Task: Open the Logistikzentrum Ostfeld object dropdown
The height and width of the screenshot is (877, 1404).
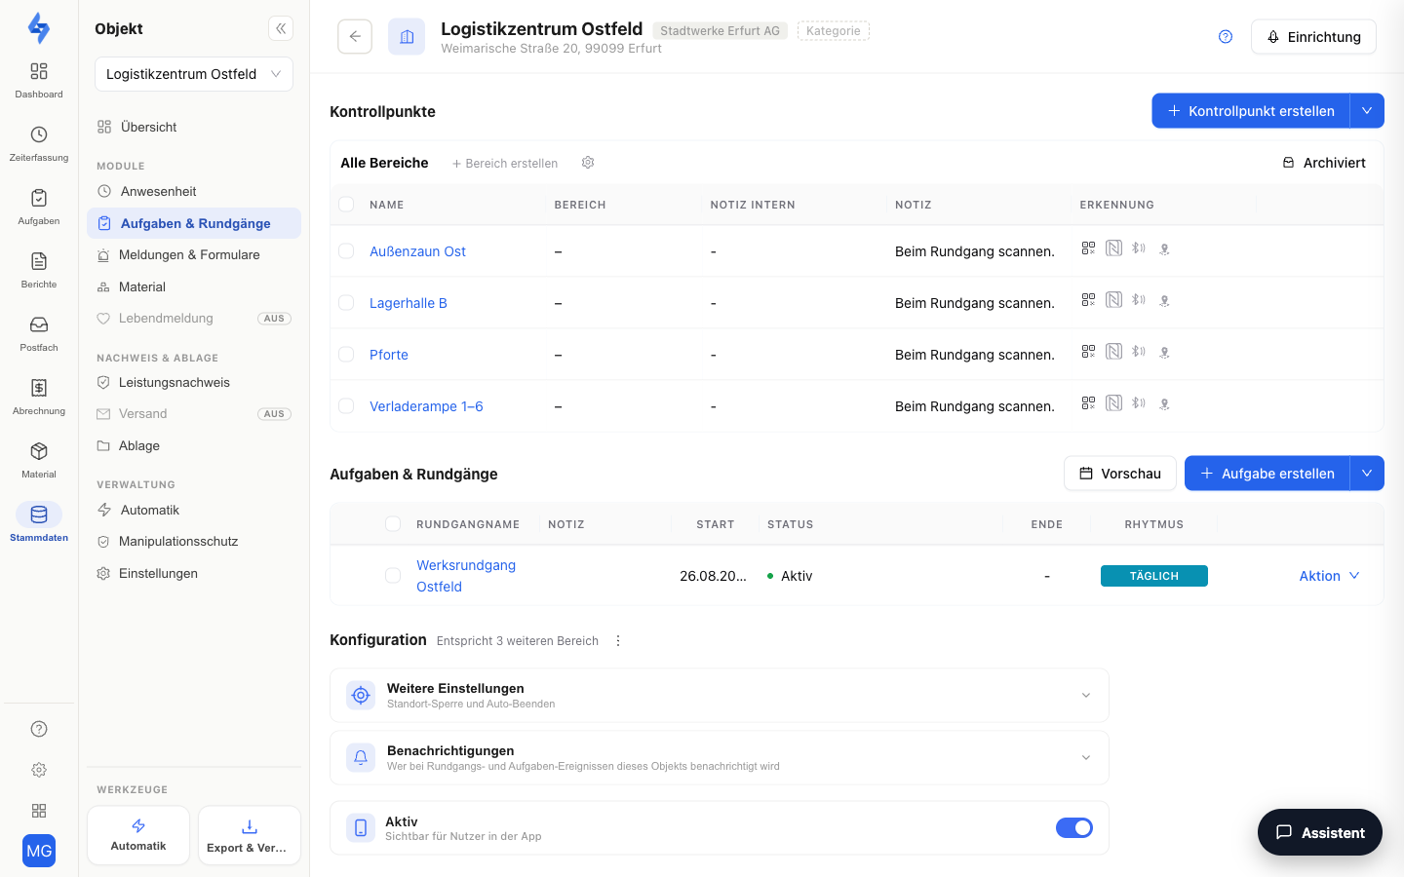Action: [x=194, y=74]
